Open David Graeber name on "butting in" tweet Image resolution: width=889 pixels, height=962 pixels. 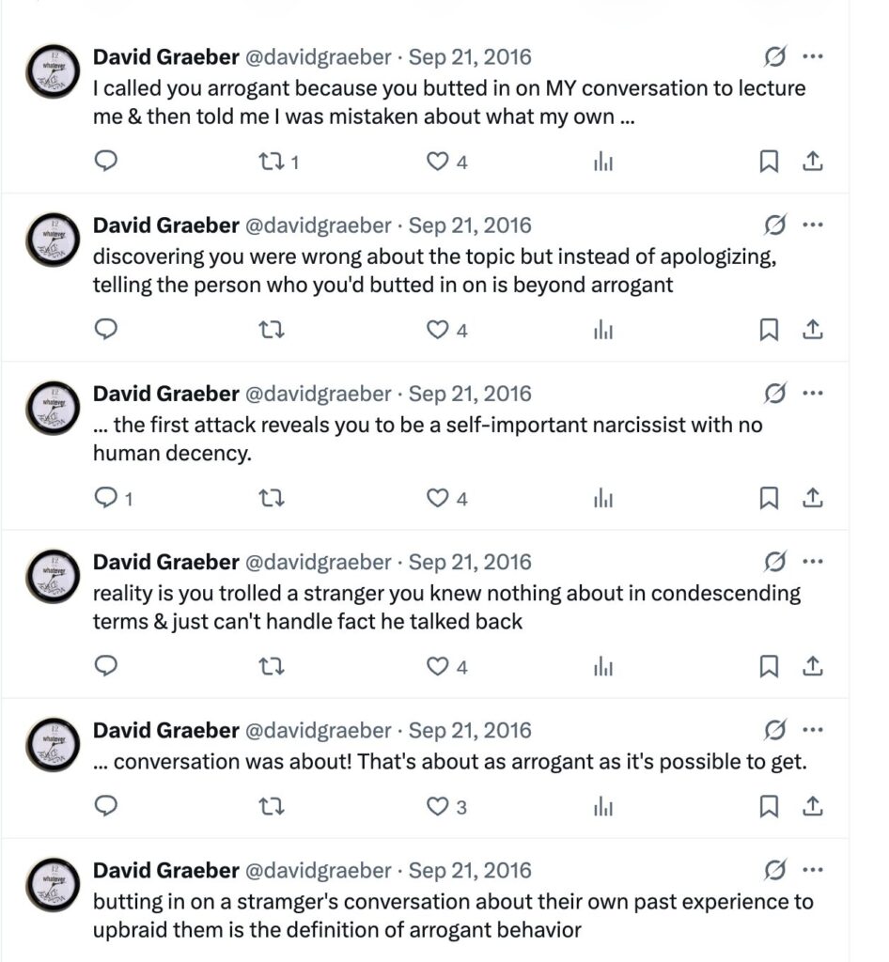165,870
